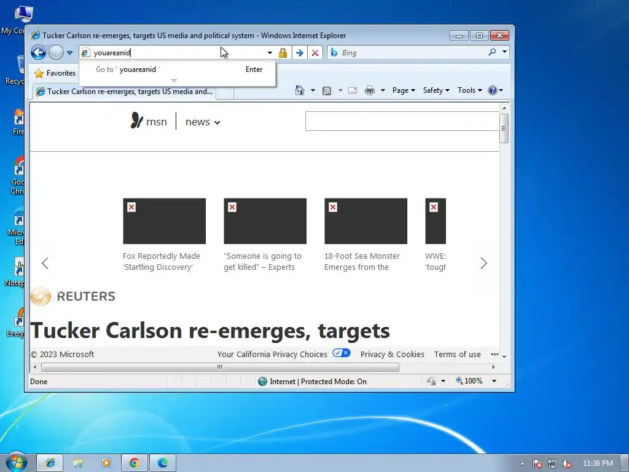Click the vertical scrollbar thumb
This screenshot has height=472, width=629.
(504, 128)
